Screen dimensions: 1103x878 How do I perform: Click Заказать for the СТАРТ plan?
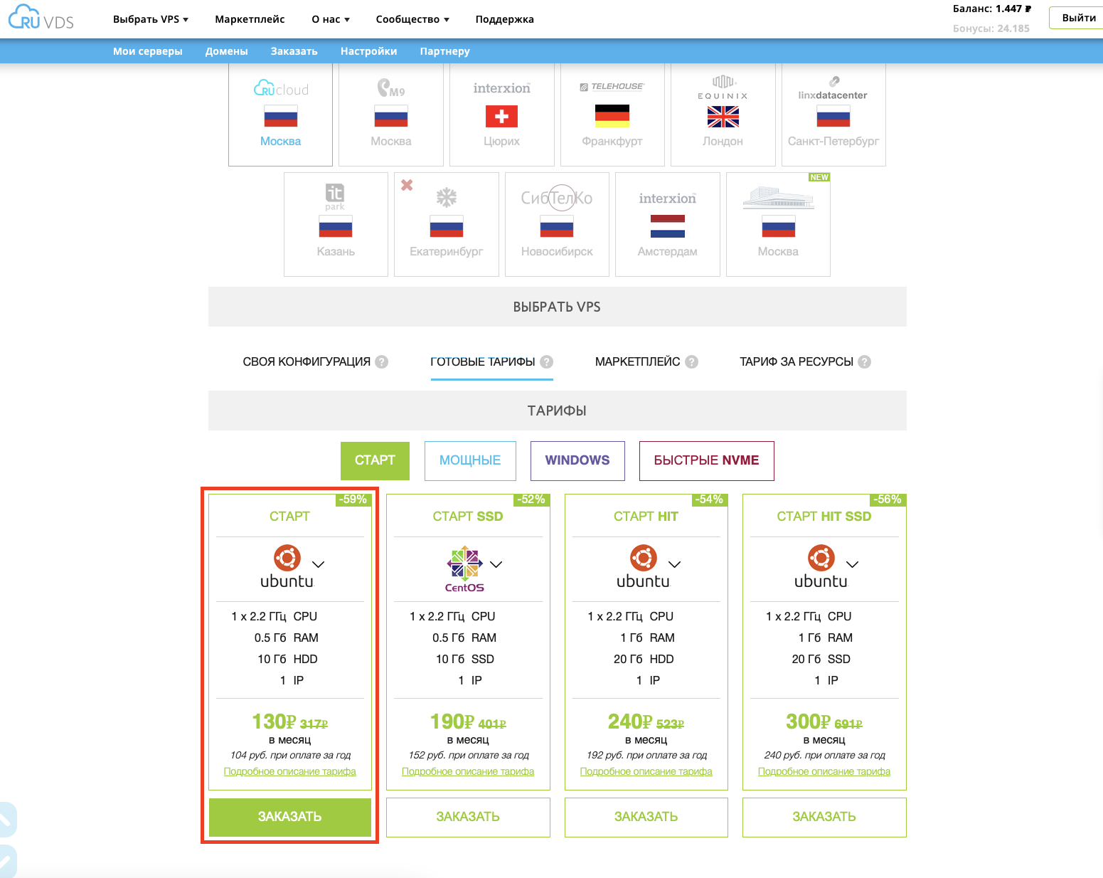click(290, 817)
